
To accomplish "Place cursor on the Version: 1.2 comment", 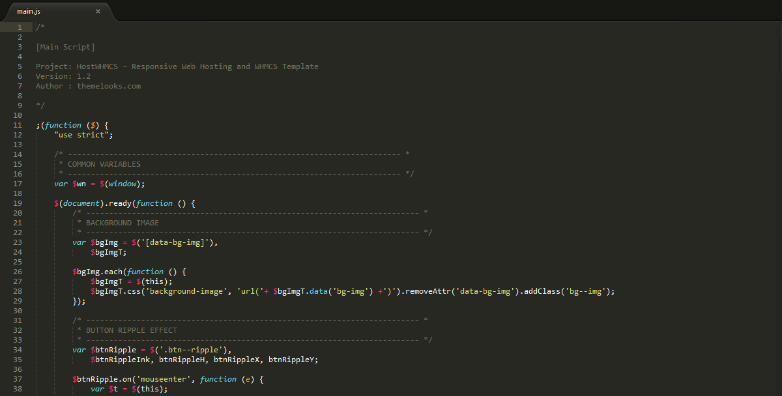I will pos(63,76).
